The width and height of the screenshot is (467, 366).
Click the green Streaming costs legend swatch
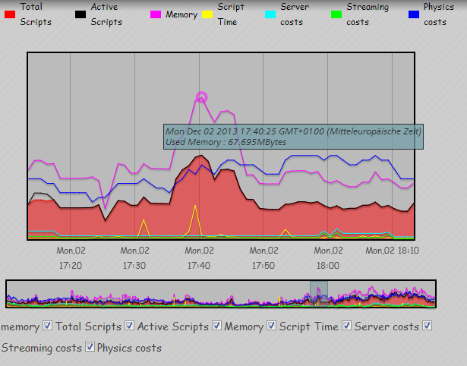click(x=335, y=14)
